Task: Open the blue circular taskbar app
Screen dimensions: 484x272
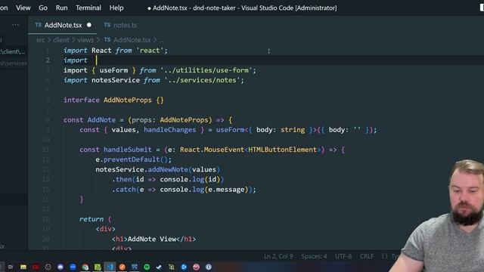Action: click(73, 267)
